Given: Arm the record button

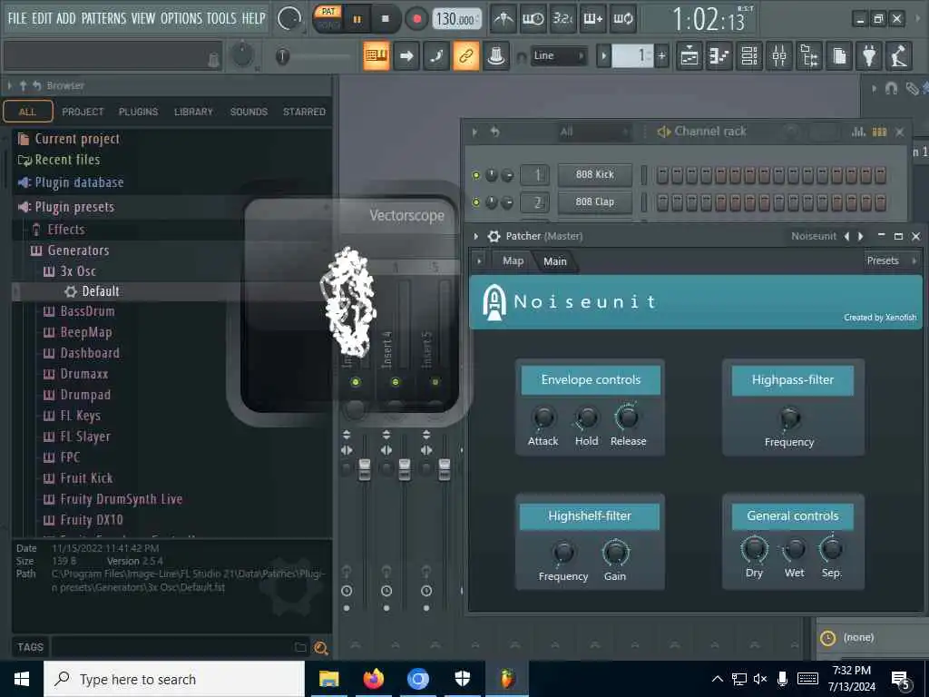Looking at the screenshot, I should point(417,19).
